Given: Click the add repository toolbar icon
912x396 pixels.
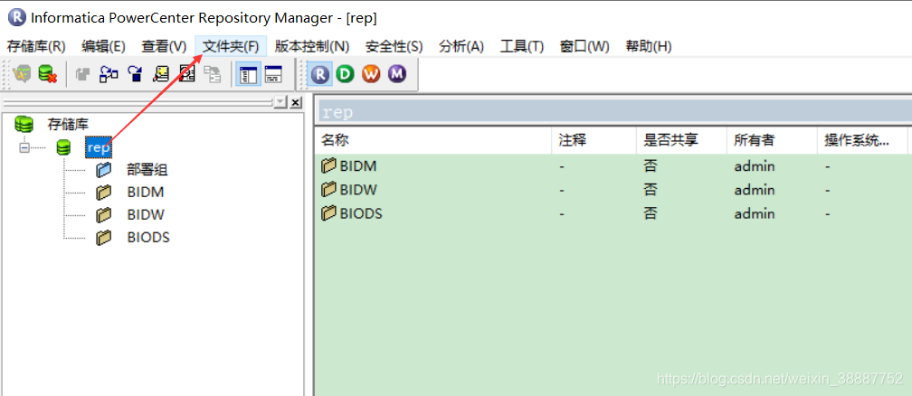Looking at the screenshot, I should pyautogui.click(x=22, y=74).
